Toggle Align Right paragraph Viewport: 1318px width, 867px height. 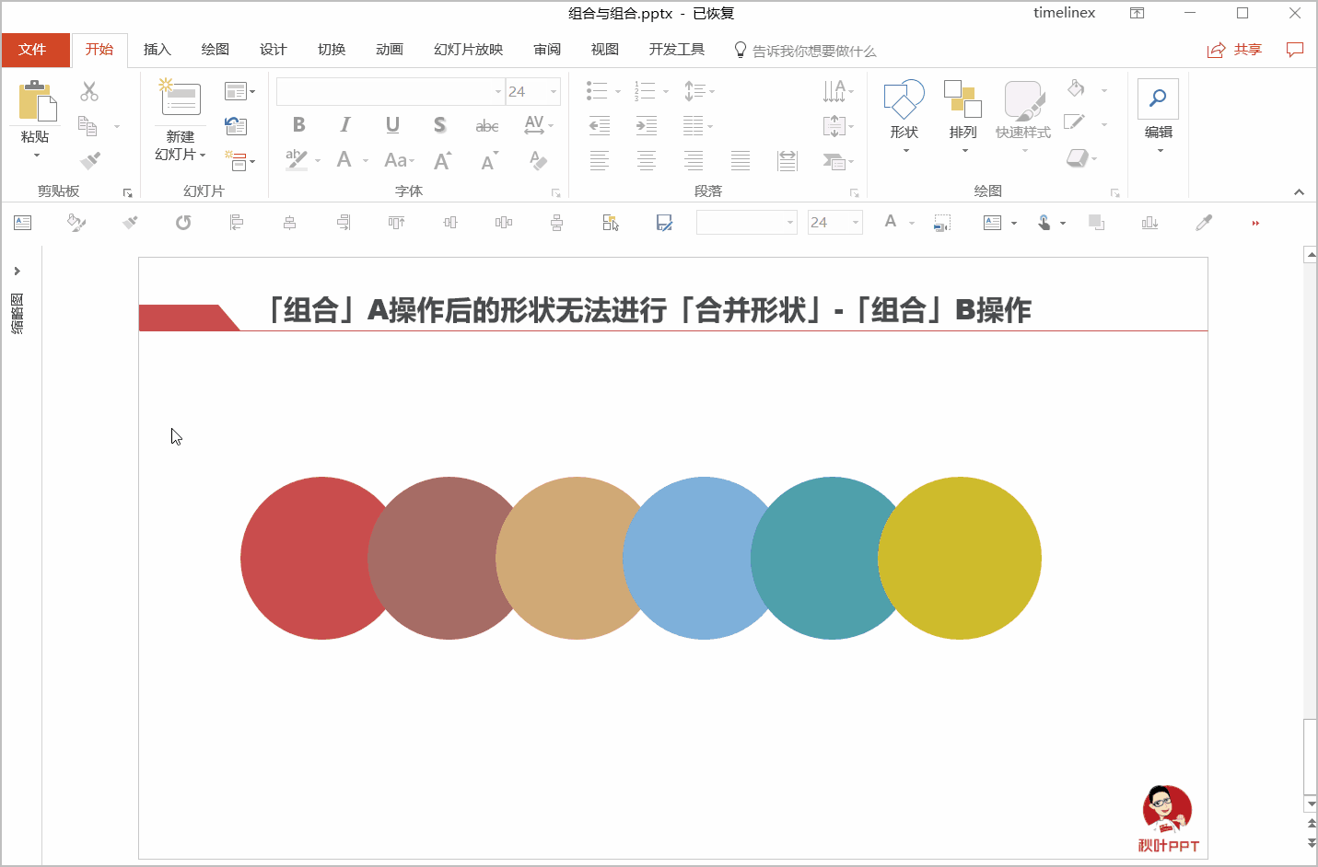tap(694, 161)
